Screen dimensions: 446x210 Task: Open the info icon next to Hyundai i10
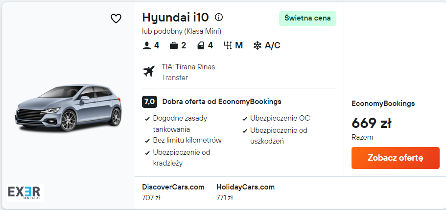[x=219, y=17]
